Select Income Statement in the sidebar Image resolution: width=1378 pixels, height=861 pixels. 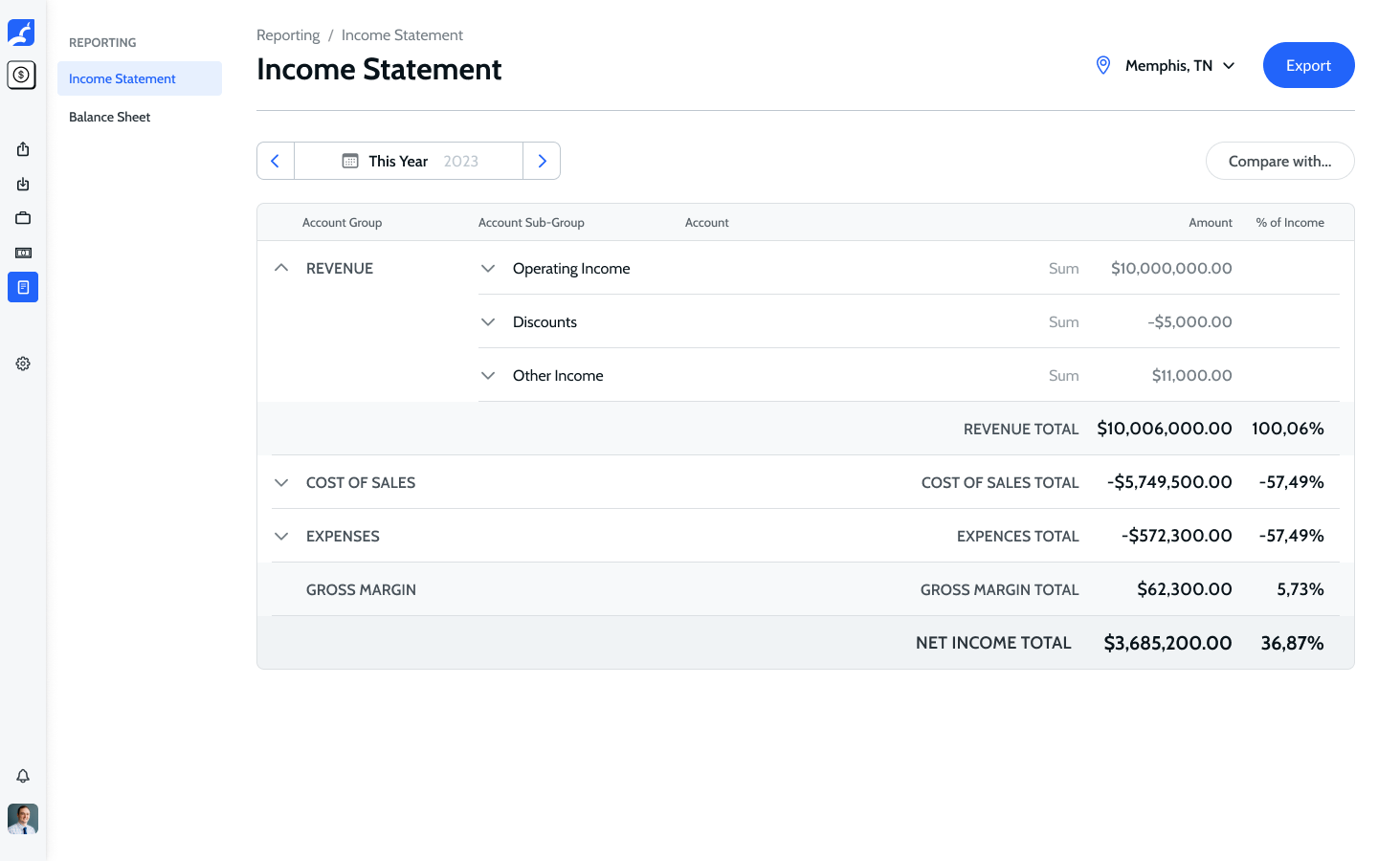point(122,78)
